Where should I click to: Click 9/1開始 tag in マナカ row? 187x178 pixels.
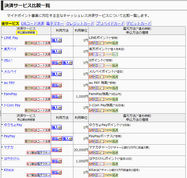tap(31, 152)
